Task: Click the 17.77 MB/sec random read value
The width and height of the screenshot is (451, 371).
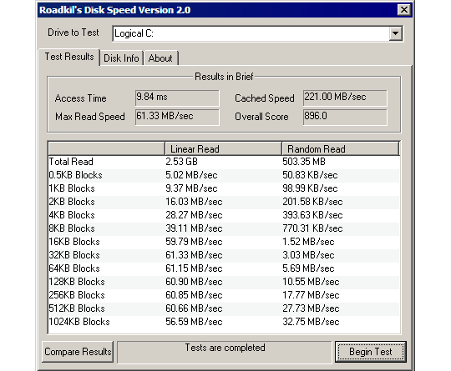Action: [311, 295]
